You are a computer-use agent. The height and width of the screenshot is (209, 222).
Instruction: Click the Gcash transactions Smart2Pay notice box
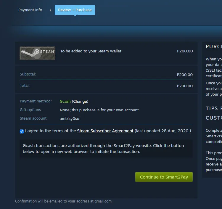(106, 149)
